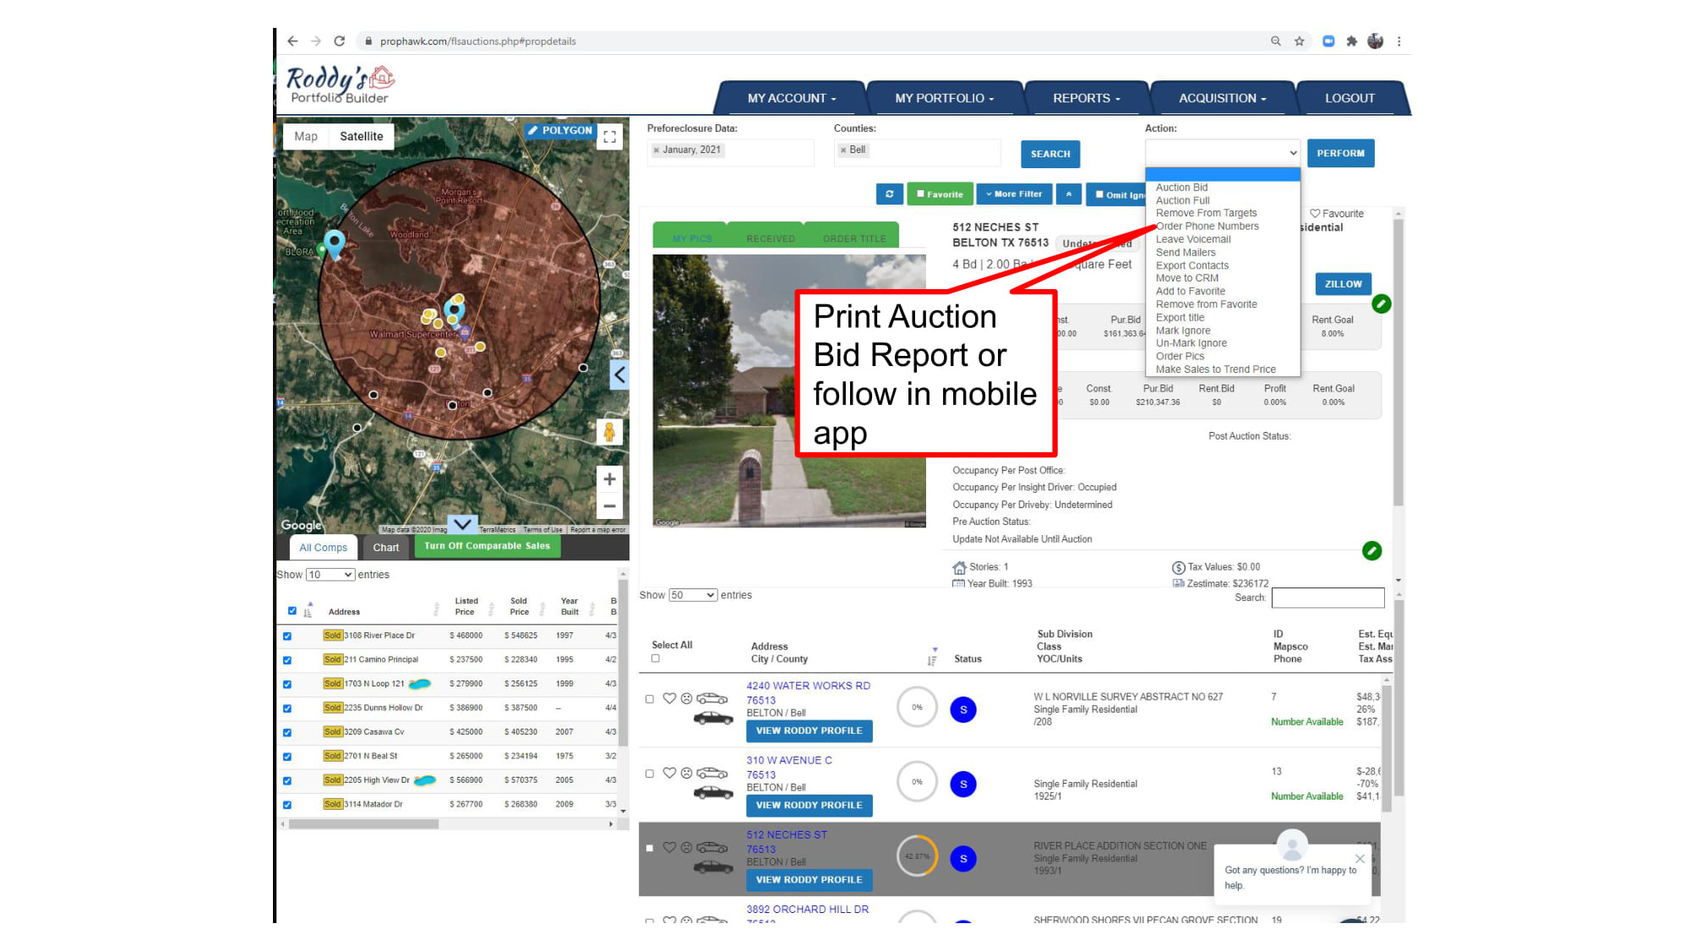Select Auction Bid from the Action list
Screen dimensions: 1690x951
click(x=1181, y=188)
